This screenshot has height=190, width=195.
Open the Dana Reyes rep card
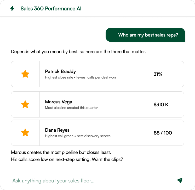point(97,133)
